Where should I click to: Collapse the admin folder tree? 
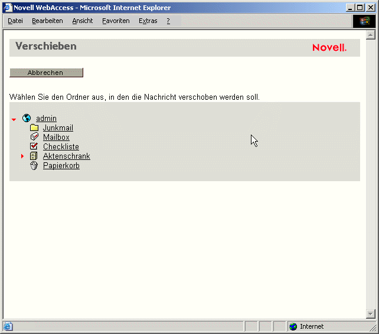(14, 119)
